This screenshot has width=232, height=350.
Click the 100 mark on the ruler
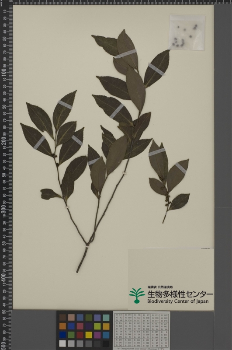coord(4,72)
